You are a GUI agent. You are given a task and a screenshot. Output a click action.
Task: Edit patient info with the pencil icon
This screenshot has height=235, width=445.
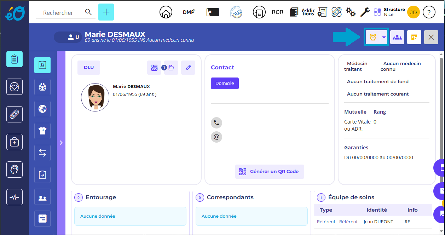(x=188, y=68)
